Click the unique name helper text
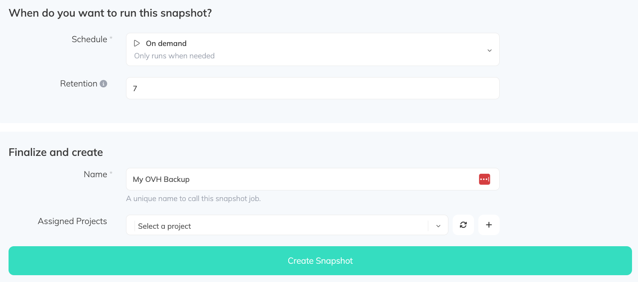Image resolution: width=638 pixels, height=282 pixels. (193, 199)
